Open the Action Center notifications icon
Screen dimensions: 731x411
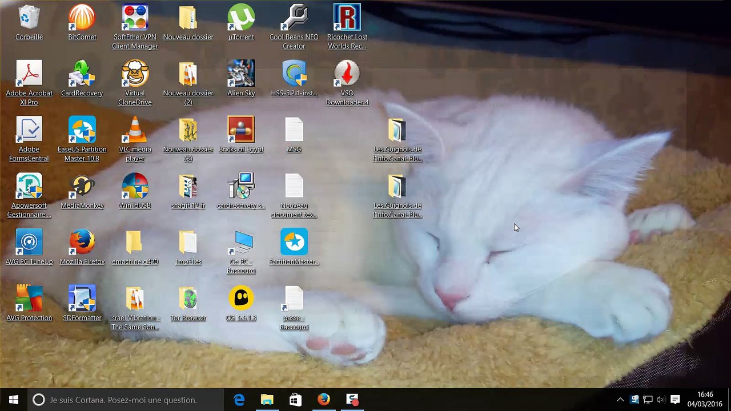tap(675, 400)
